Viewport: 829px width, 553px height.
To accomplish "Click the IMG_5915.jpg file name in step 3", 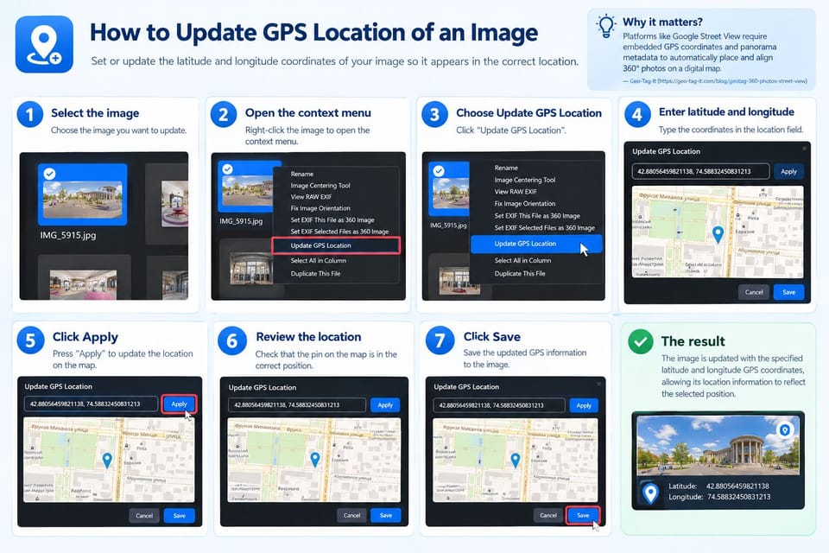I will coord(448,226).
